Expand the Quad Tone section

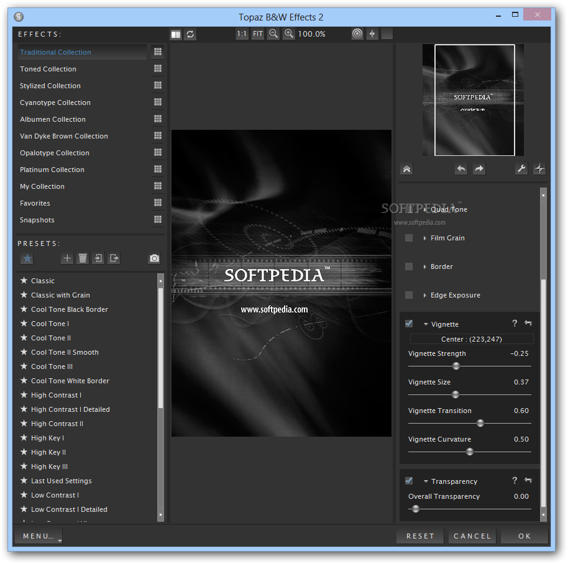(425, 209)
